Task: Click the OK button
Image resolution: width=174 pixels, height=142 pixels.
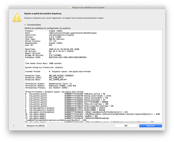Action: tap(126, 126)
